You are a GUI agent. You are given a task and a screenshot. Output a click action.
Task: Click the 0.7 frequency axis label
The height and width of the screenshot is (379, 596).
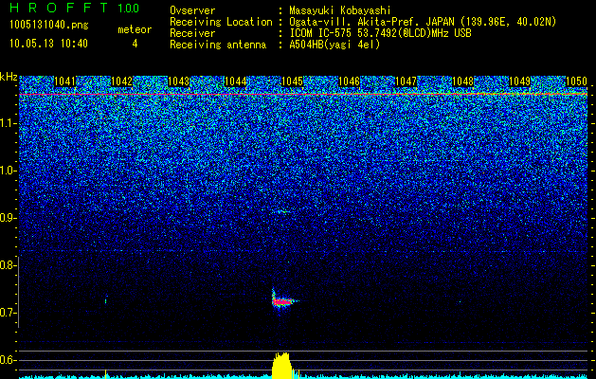pyautogui.click(x=7, y=313)
